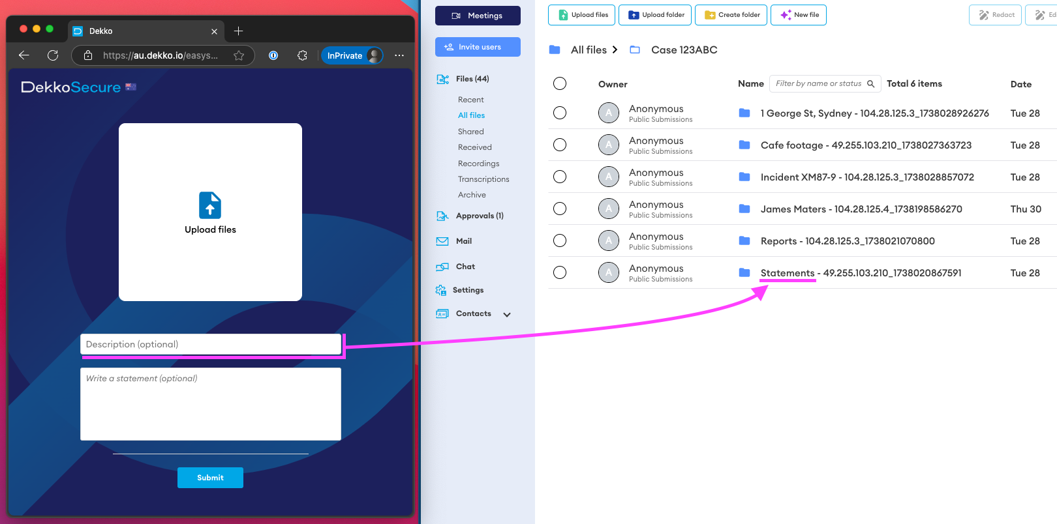Open the Statements folder

(861, 273)
